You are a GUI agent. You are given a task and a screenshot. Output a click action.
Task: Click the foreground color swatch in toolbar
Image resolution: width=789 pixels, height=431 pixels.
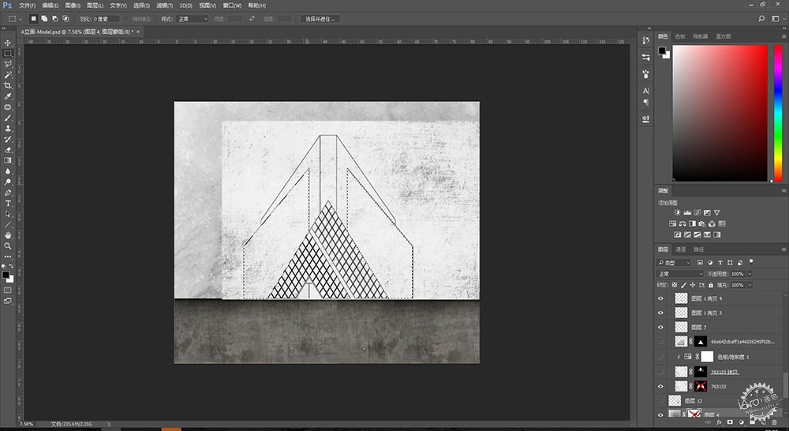pyautogui.click(x=6, y=275)
